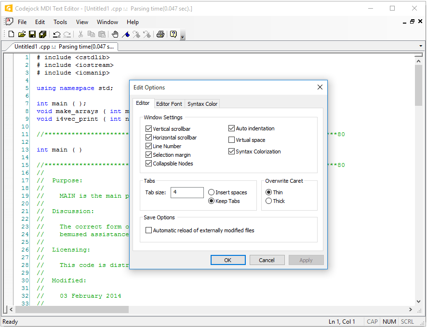The width and height of the screenshot is (427, 328).
Task: Click the Paste toolbar icon
Action: 102,34
